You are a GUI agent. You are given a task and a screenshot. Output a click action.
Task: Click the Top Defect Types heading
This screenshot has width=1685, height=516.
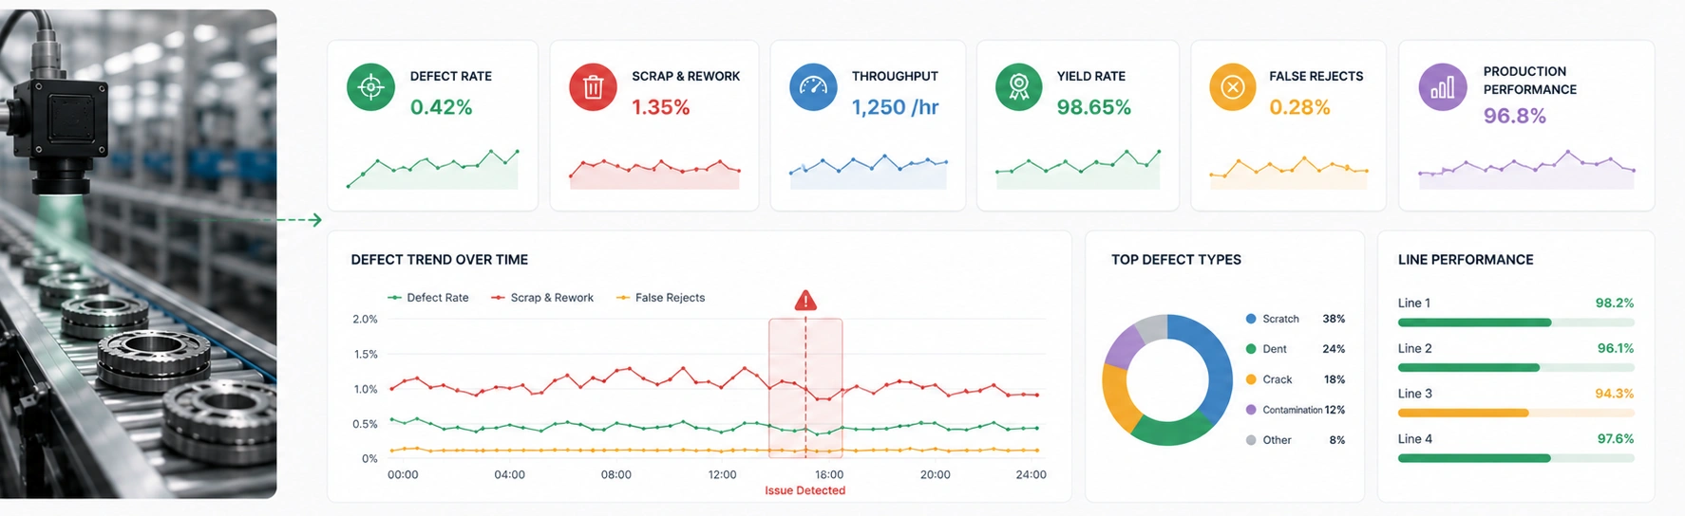1176,260
